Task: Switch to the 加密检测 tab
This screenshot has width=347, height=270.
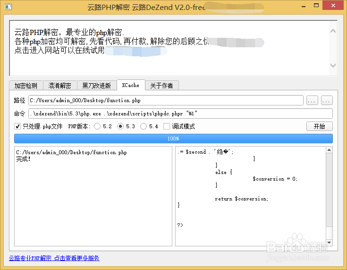Action: [x=26, y=86]
